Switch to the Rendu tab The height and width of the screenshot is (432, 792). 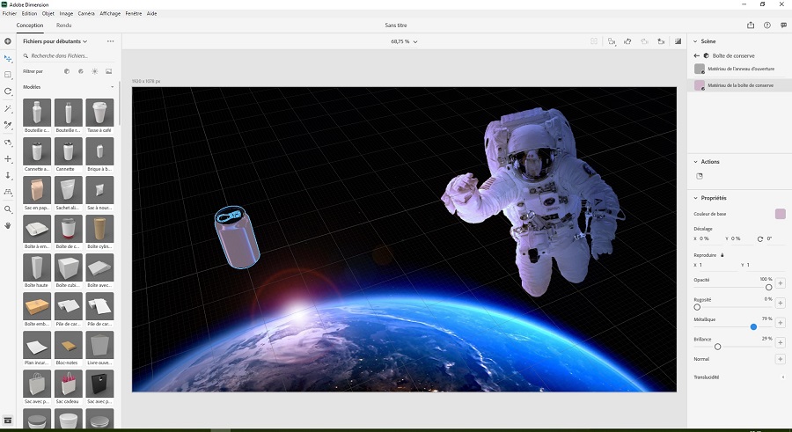tap(64, 26)
